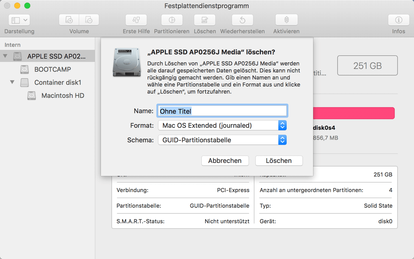Collapse the APPLE SSD AP02 disk tree

click(5, 56)
